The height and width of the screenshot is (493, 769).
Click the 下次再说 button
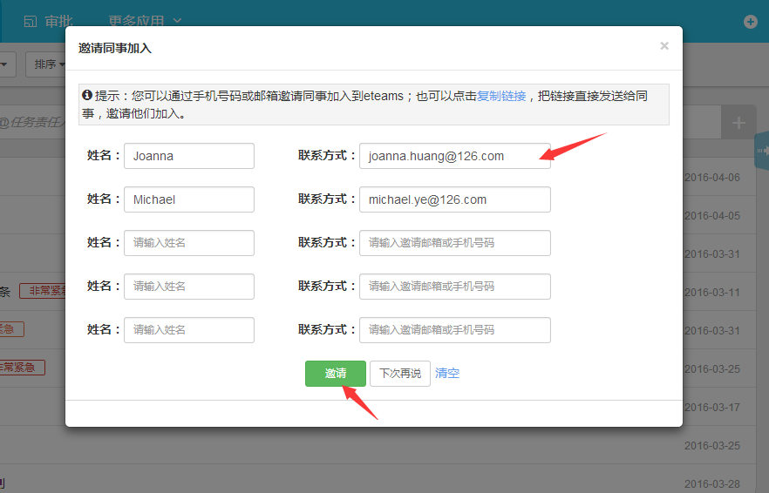pos(400,374)
